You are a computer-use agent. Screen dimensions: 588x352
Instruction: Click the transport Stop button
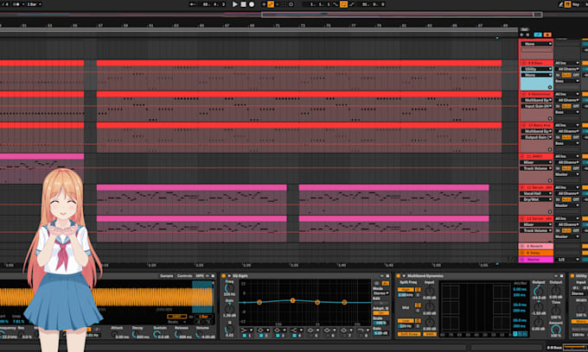tap(243, 4)
